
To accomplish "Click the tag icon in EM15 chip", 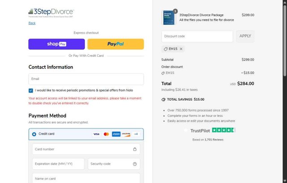I will tap(165, 49).
